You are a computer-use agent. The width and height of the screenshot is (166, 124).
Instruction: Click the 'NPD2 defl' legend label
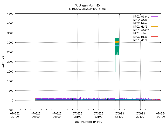[x=140, y=27]
